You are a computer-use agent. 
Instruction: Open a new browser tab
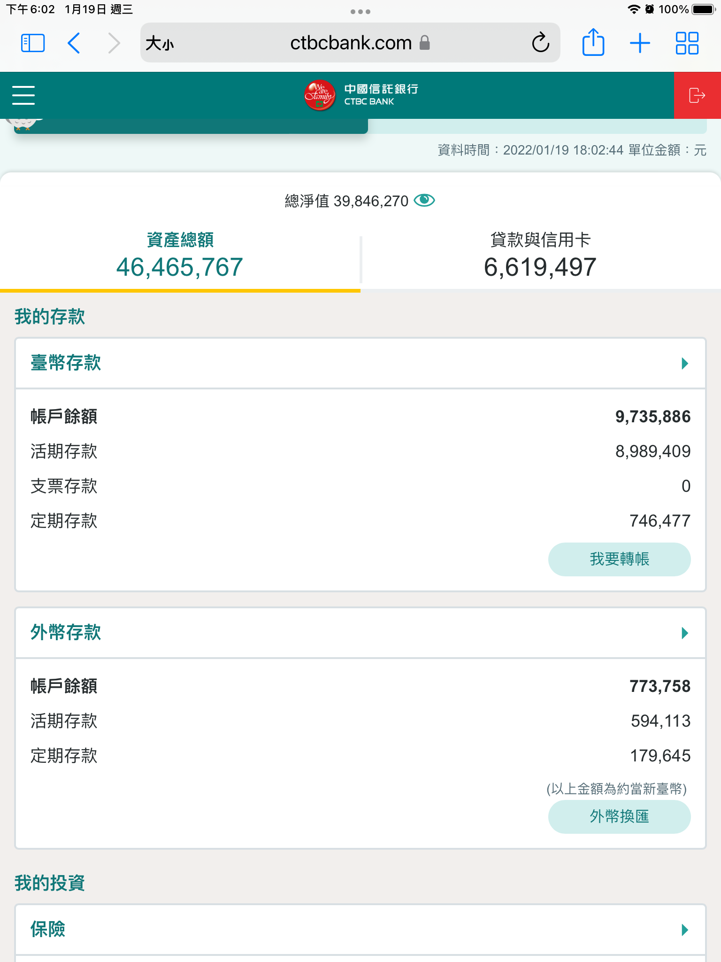(640, 43)
